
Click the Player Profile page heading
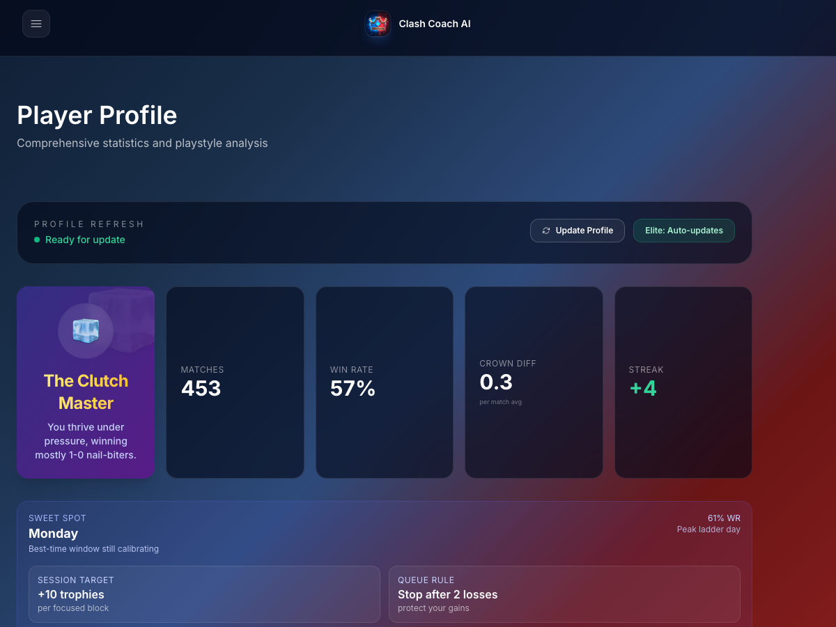coord(97,115)
